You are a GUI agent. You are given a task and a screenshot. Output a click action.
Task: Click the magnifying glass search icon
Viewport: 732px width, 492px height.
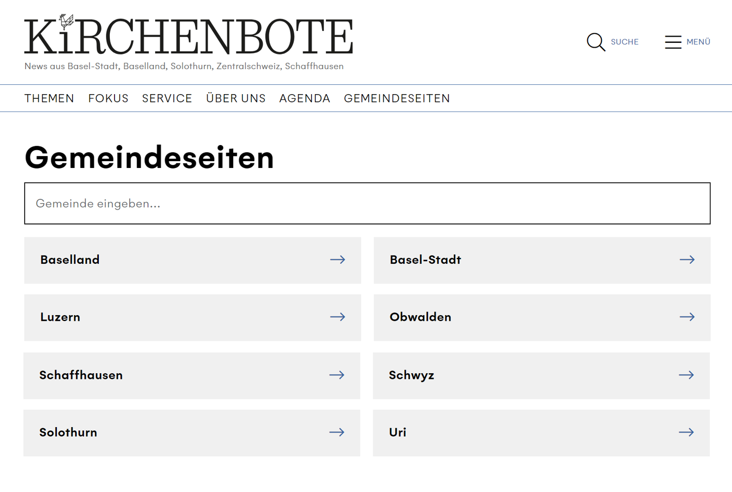point(596,42)
